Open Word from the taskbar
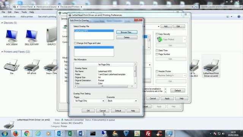 82,134
